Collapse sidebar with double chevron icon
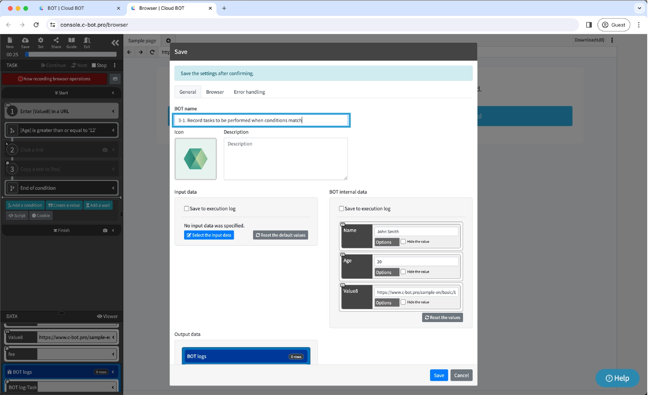The width and height of the screenshot is (649, 395). coord(115,43)
